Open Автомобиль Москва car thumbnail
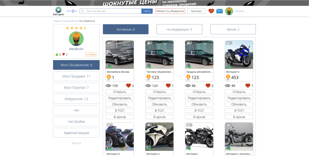 coord(119,55)
